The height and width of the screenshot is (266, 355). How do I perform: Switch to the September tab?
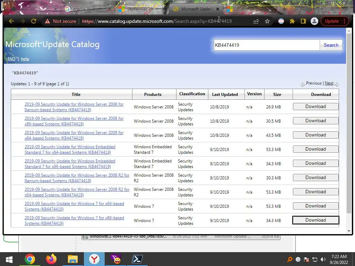pos(140,9)
